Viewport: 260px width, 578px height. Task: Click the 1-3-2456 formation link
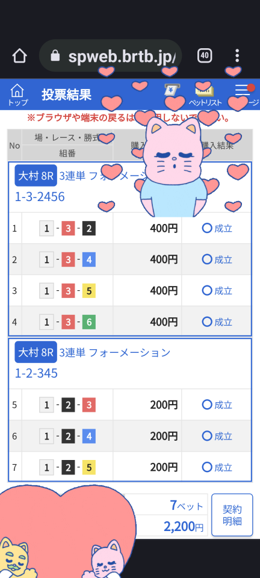point(40,196)
